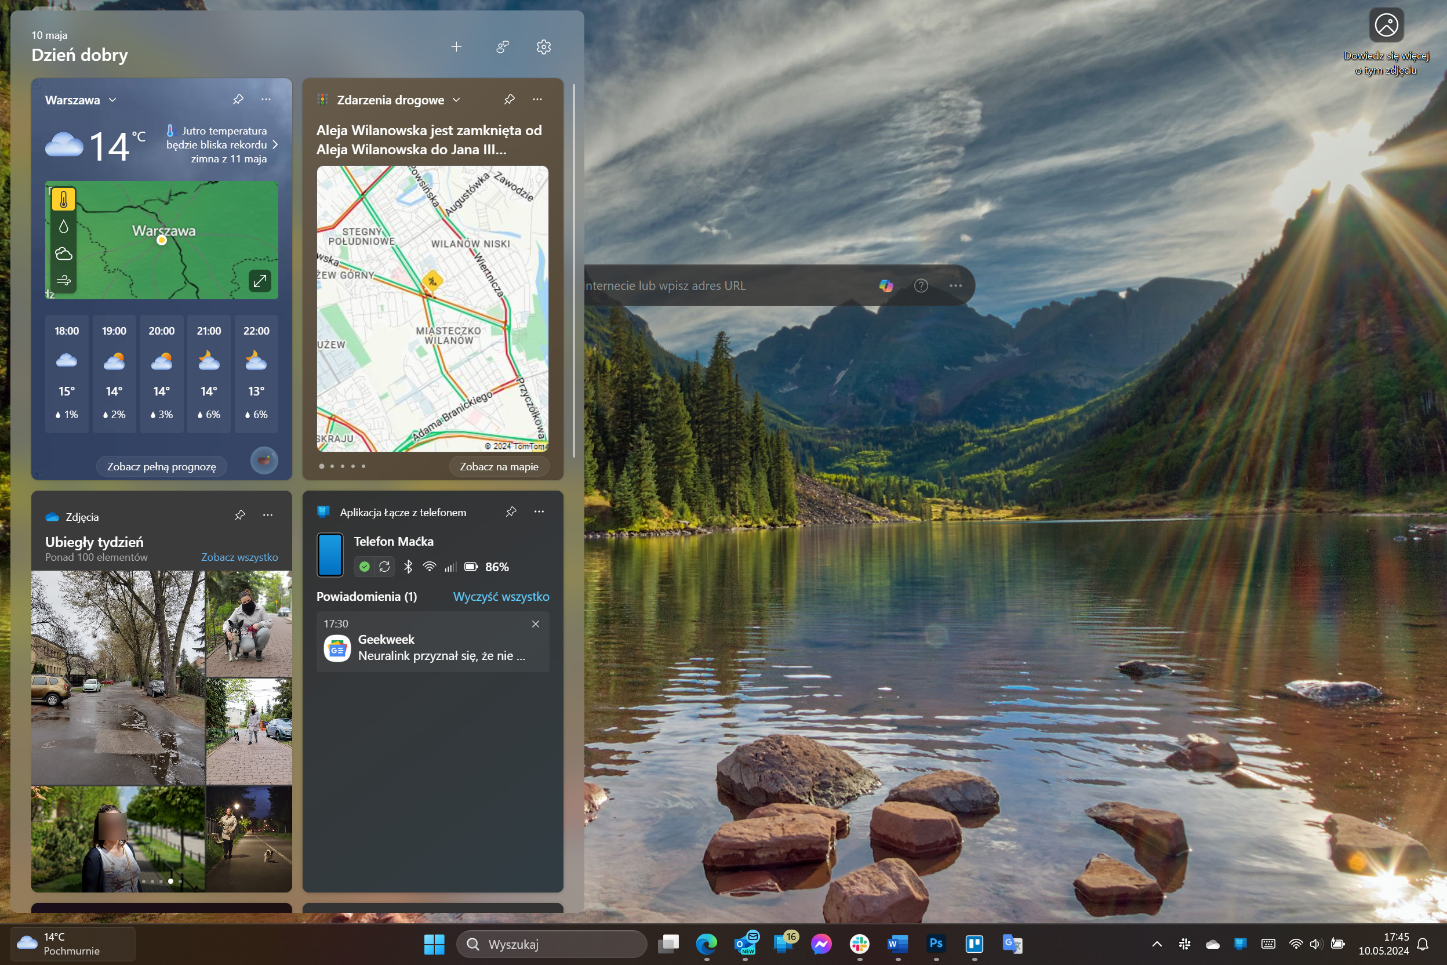The height and width of the screenshot is (965, 1447).
Task: Open phone link widget more options
Action: coord(539,511)
